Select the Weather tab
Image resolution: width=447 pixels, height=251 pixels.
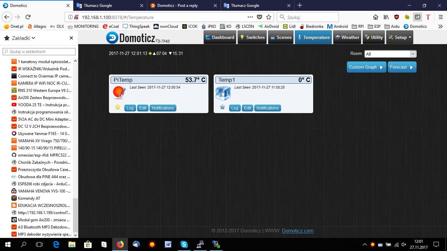[347, 37]
